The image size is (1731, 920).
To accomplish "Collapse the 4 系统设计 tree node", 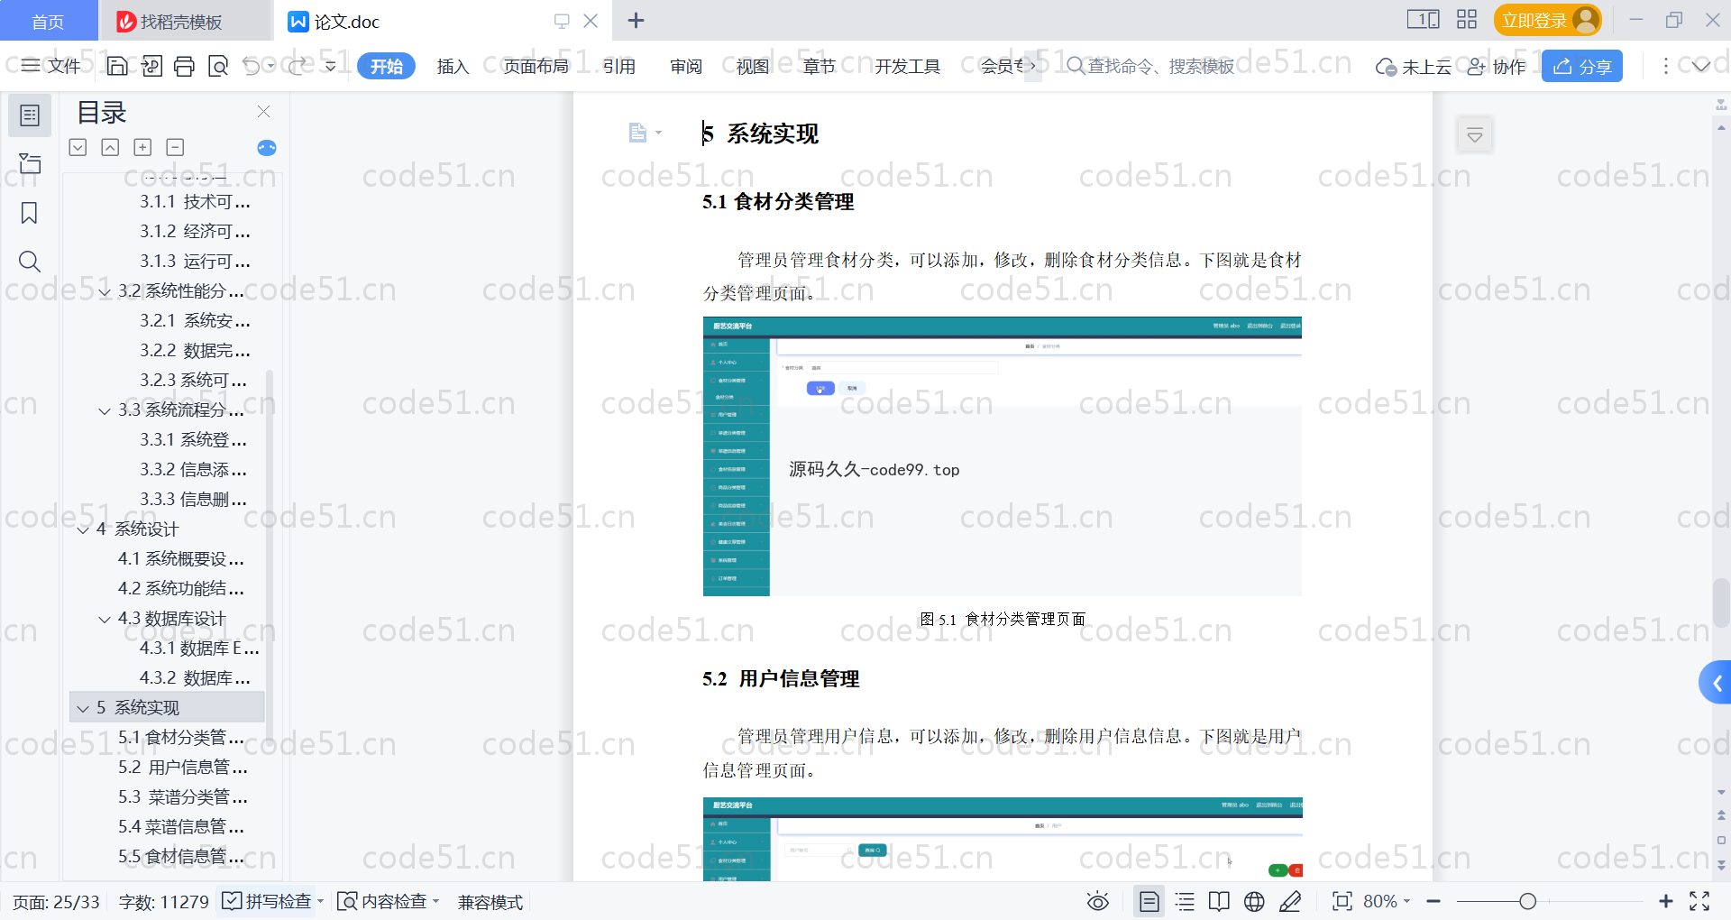I will tap(83, 530).
